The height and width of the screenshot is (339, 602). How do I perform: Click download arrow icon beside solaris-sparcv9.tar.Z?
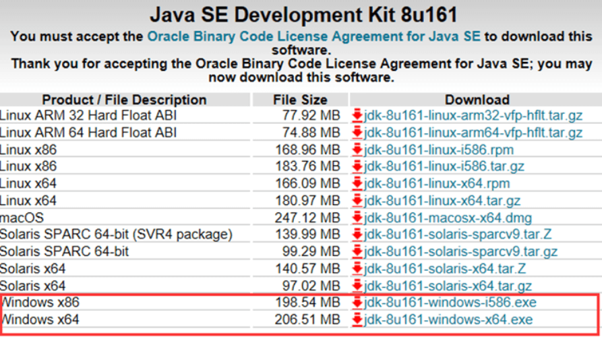click(x=357, y=234)
